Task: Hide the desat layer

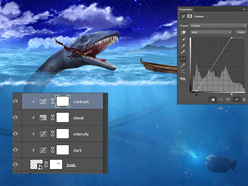Action: (x=15, y=117)
